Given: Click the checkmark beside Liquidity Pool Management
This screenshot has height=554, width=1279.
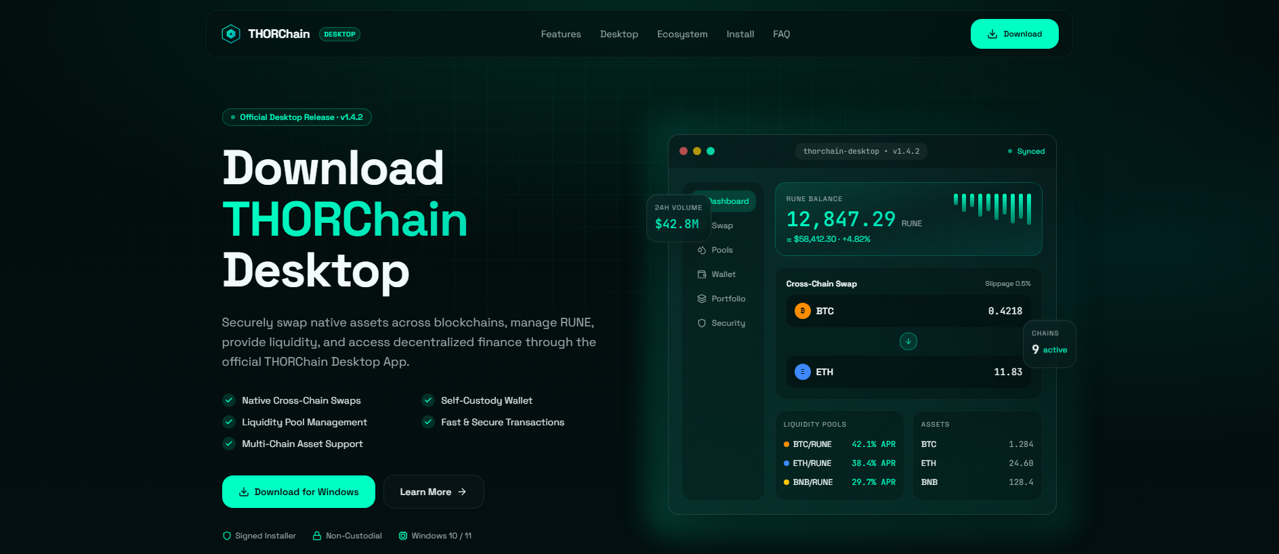Looking at the screenshot, I should point(229,422).
